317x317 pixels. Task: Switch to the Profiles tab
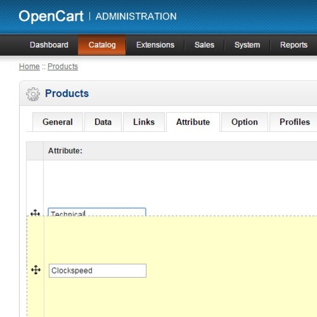tap(294, 122)
